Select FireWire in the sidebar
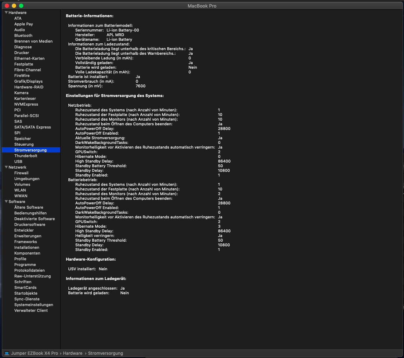This screenshot has width=404, height=358. point(22,76)
